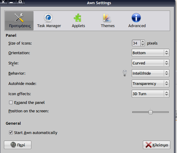Click the Icon effects label
The image size is (177, 153).
click(x=20, y=94)
